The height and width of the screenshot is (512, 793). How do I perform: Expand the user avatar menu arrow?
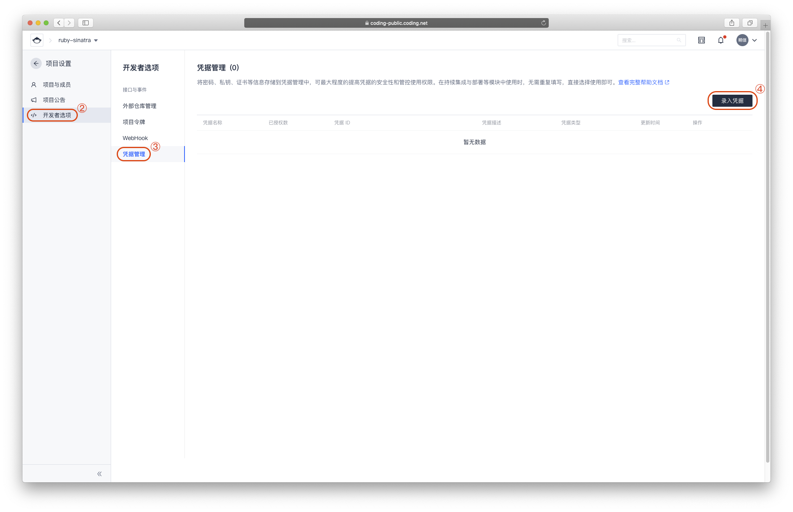click(754, 40)
